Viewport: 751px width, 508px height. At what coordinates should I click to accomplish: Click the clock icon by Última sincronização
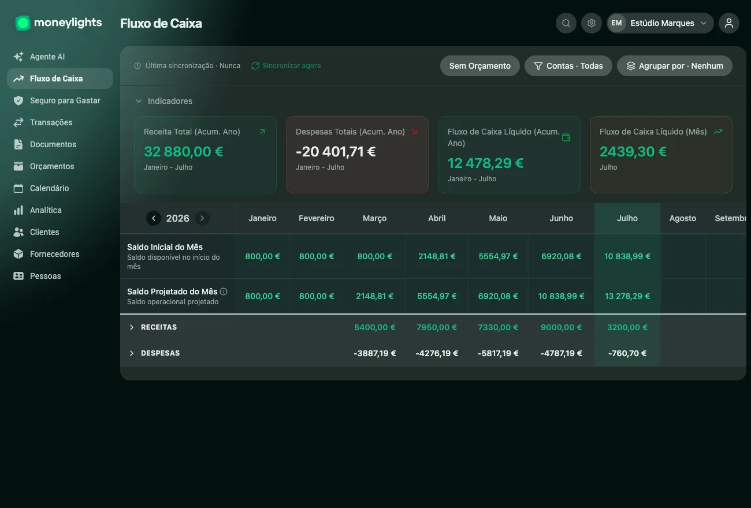tap(137, 66)
